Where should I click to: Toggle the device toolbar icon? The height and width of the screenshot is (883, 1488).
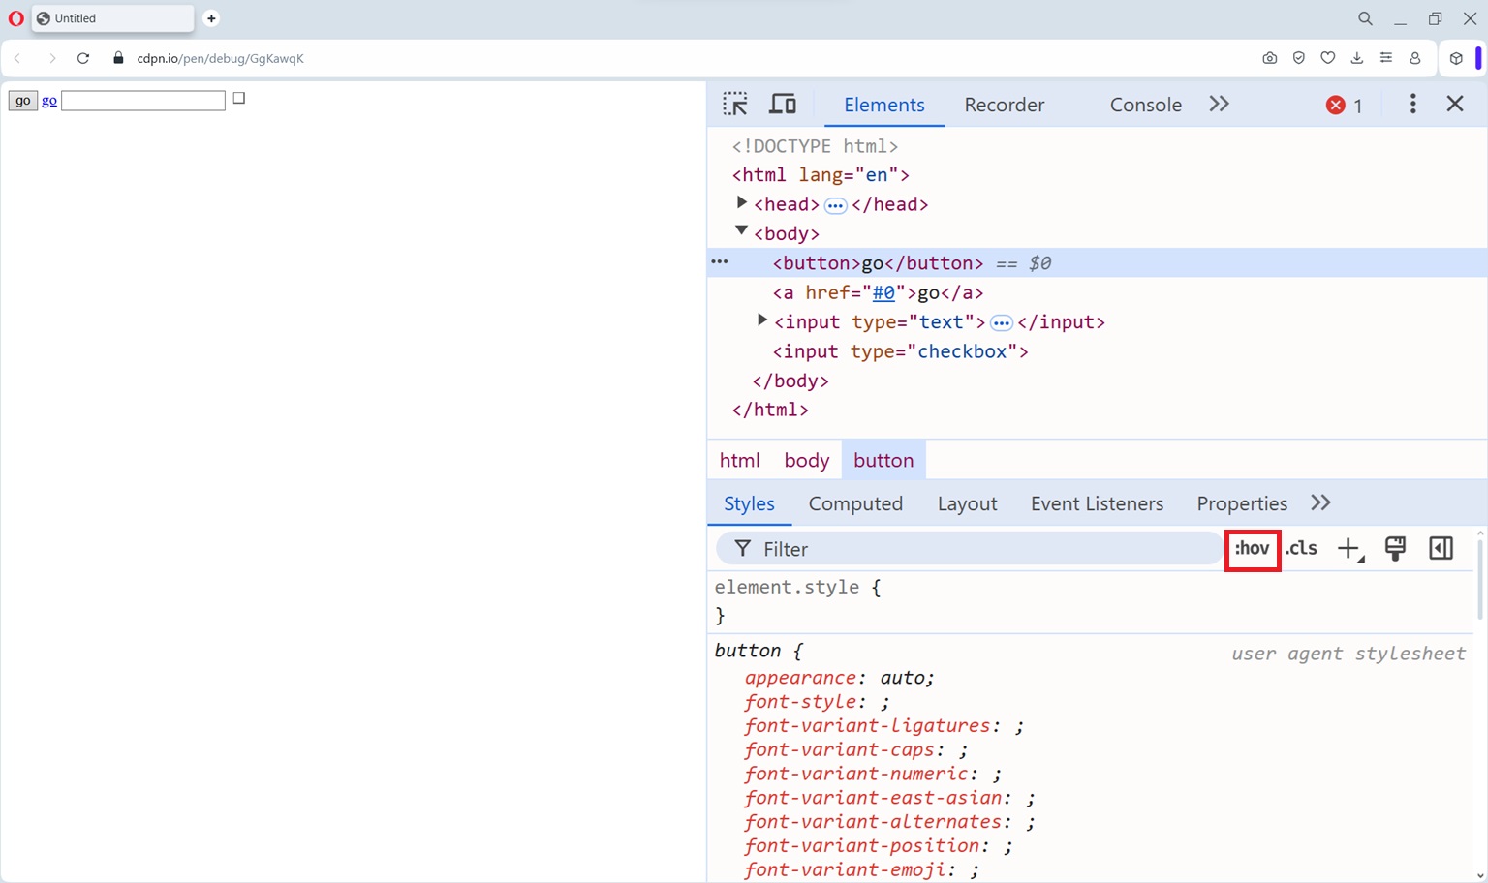(x=783, y=105)
